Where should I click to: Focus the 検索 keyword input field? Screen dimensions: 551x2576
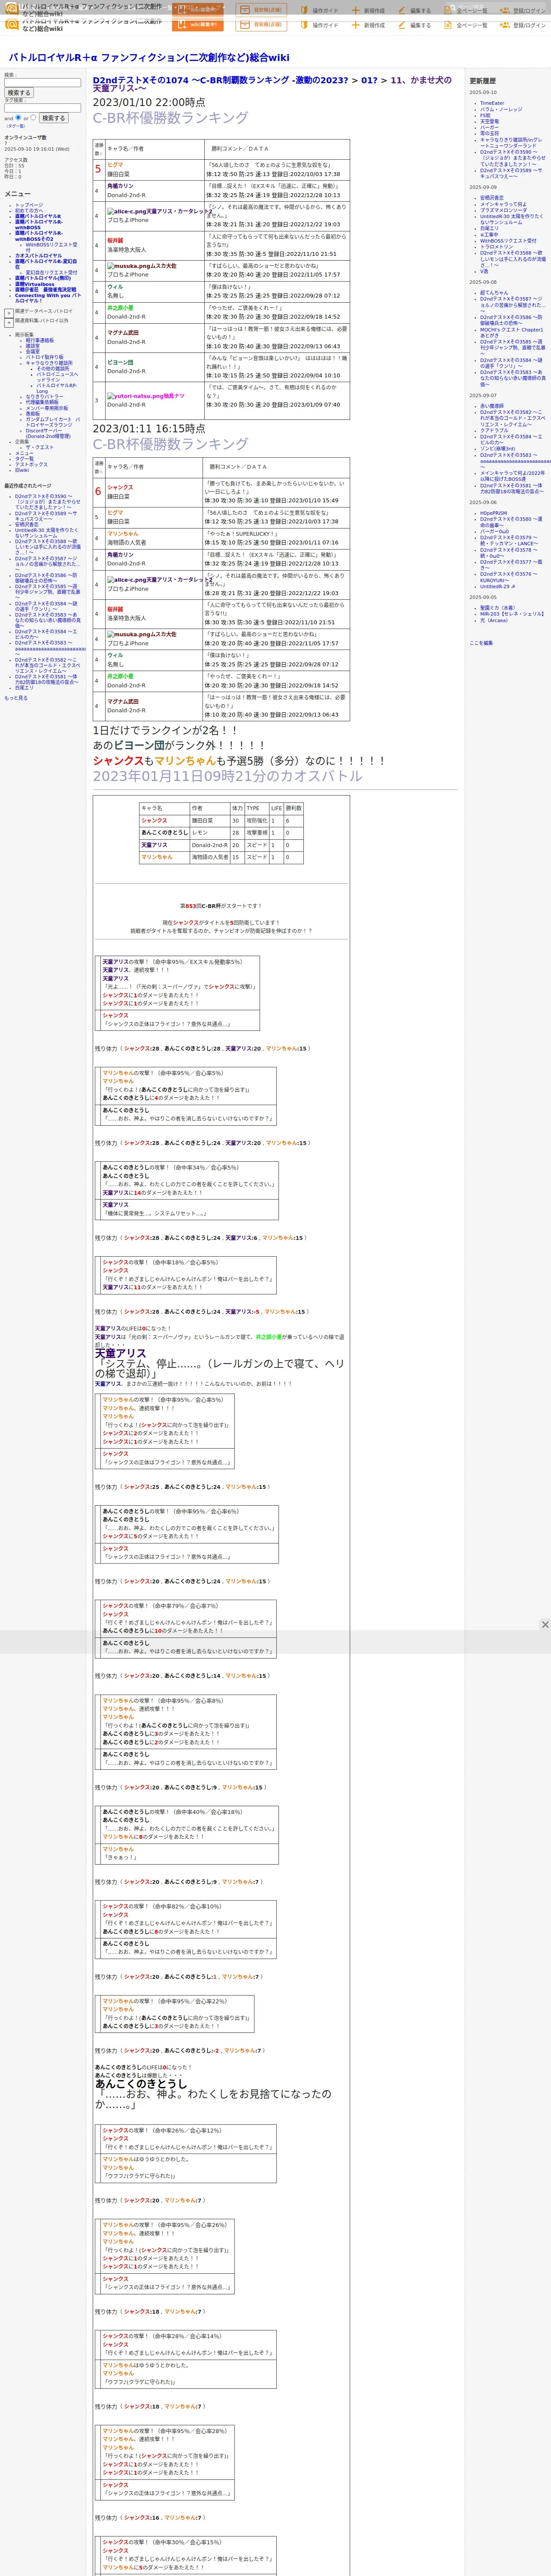tap(42, 83)
